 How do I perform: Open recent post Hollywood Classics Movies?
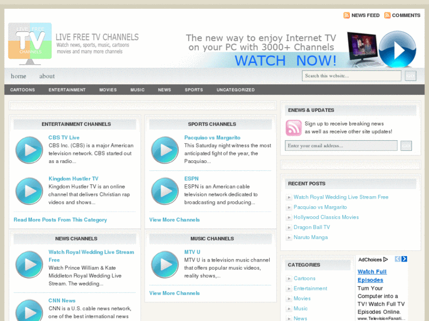tap(326, 217)
